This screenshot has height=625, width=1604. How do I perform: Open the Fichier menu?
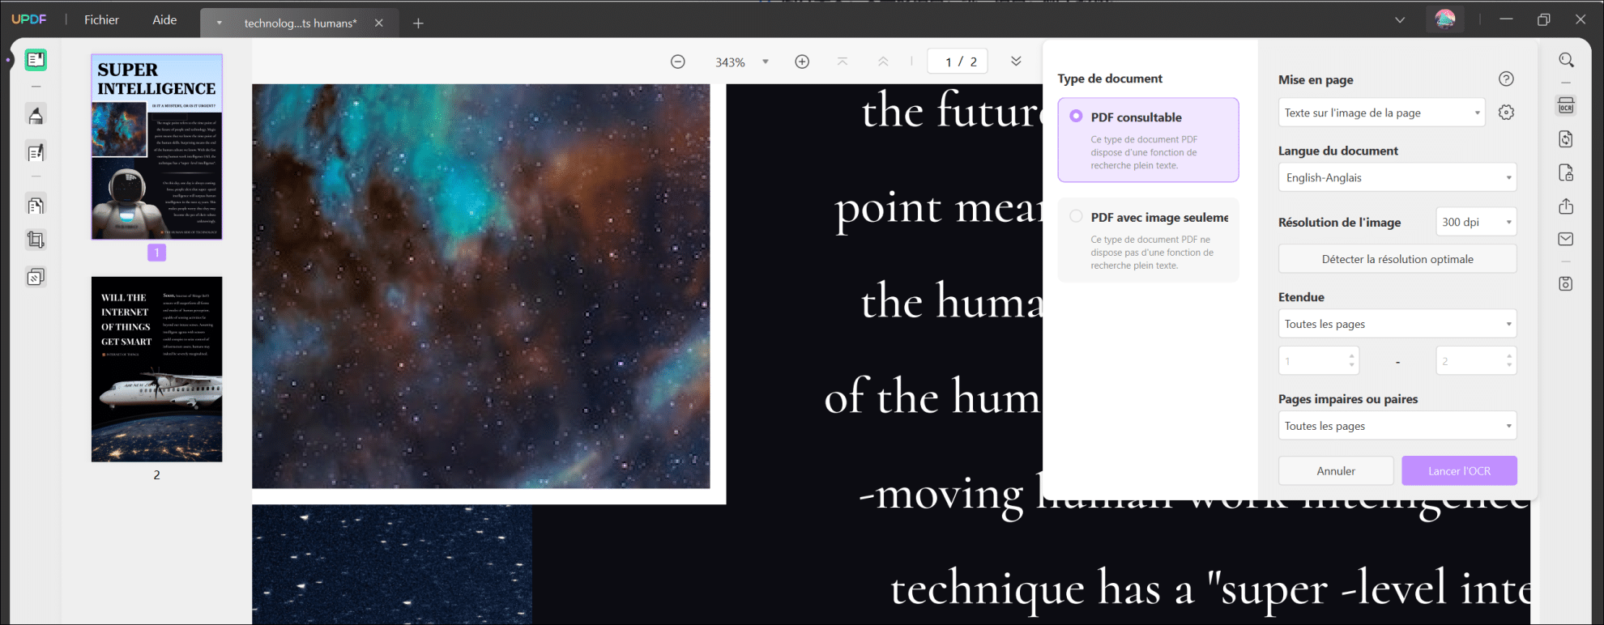tap(101, 20)
